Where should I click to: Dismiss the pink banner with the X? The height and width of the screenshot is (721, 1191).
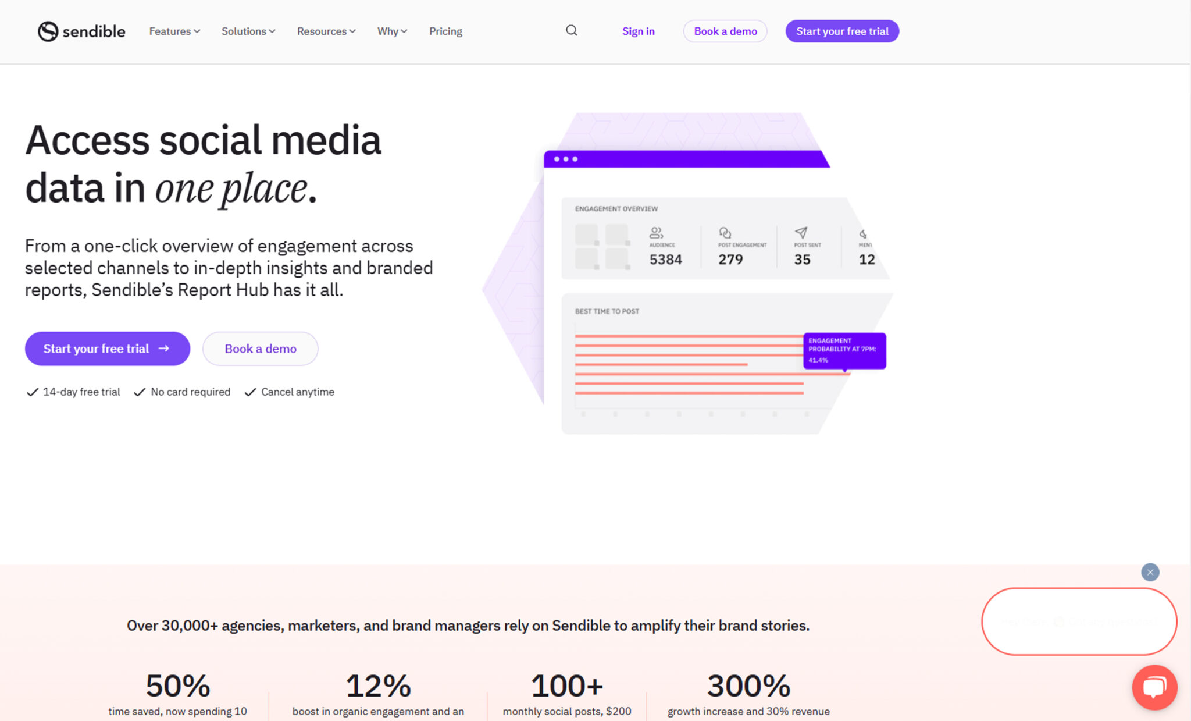tap(1150, 572)
